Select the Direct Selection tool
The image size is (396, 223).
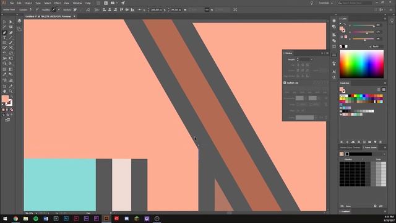coord(11,22)
